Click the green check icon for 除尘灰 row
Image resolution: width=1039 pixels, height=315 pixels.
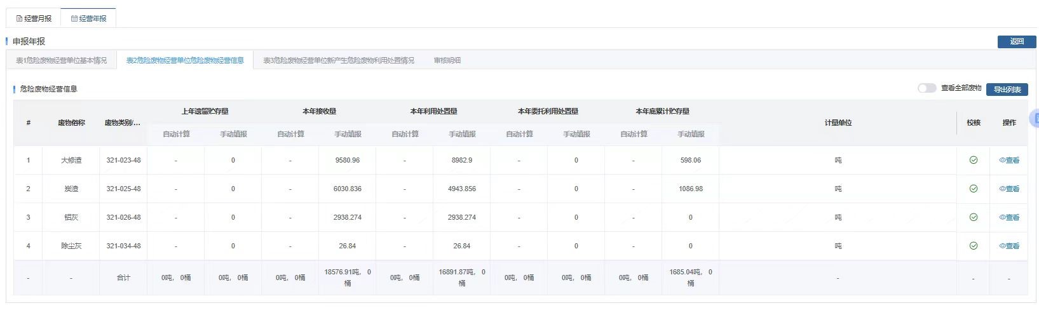tap(973, 246)
